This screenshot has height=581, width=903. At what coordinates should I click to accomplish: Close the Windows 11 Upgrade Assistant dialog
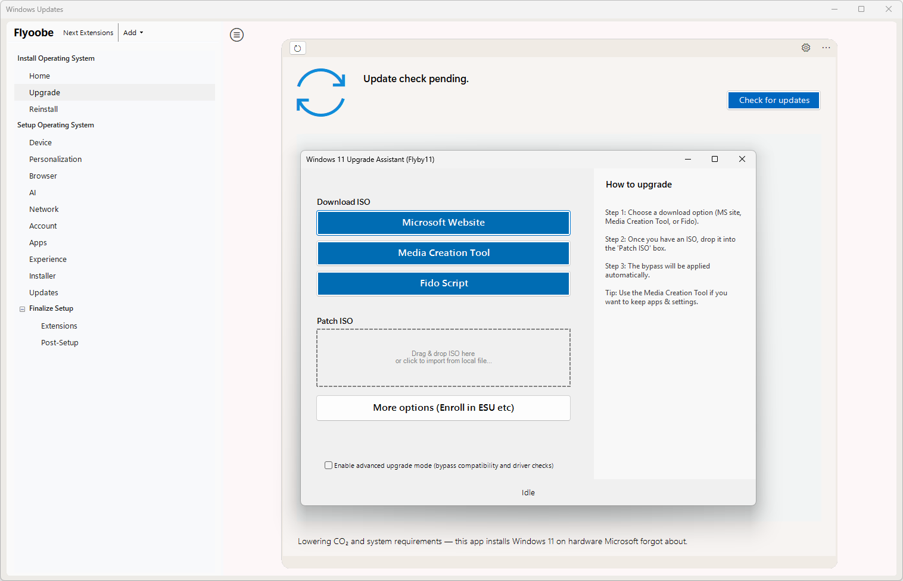coord(742,159)
